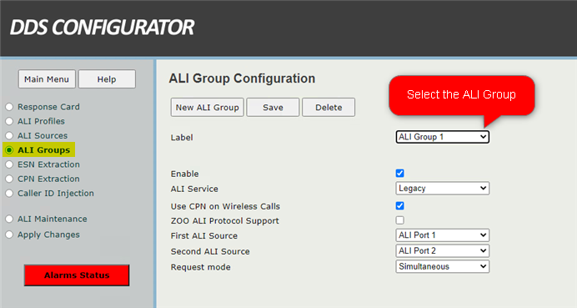Select the ALI Maintenance radio option

[x=9, y=219]
